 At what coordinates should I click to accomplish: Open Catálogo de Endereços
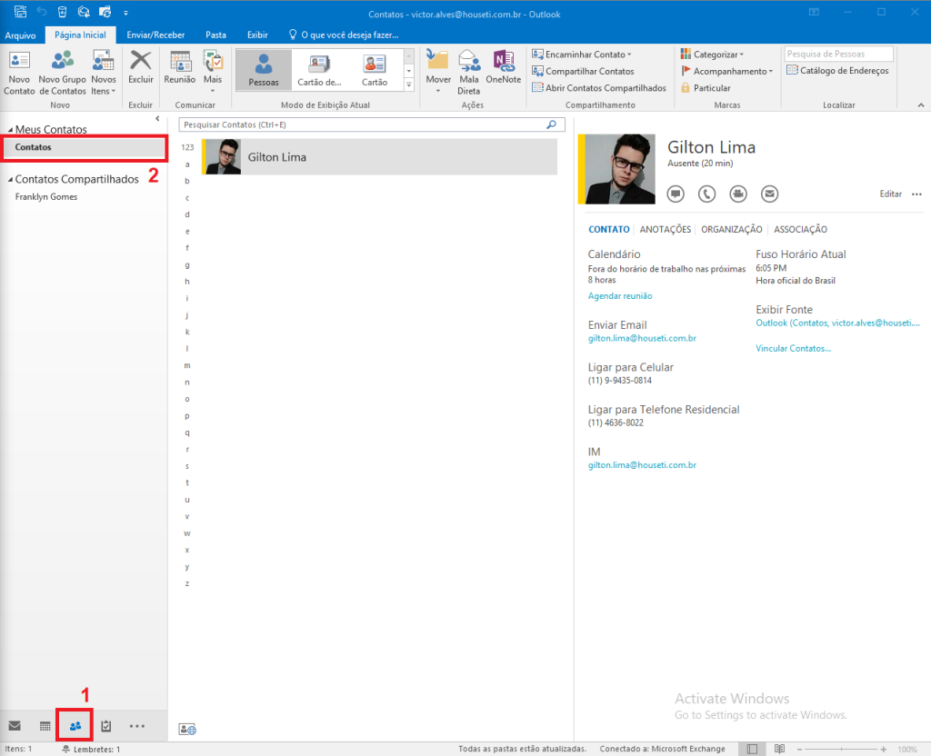[x=837, y=71]
